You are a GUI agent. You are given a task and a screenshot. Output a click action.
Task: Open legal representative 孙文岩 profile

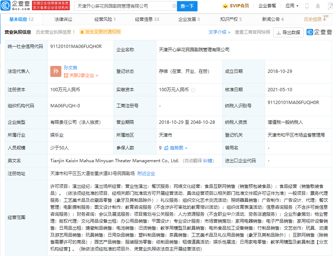[70, 68]
